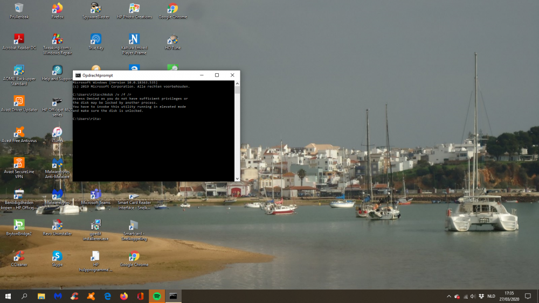Open File Explorer from the taskbar
Image resolution: width=539 pixels, height=303 pixels.
41,296
